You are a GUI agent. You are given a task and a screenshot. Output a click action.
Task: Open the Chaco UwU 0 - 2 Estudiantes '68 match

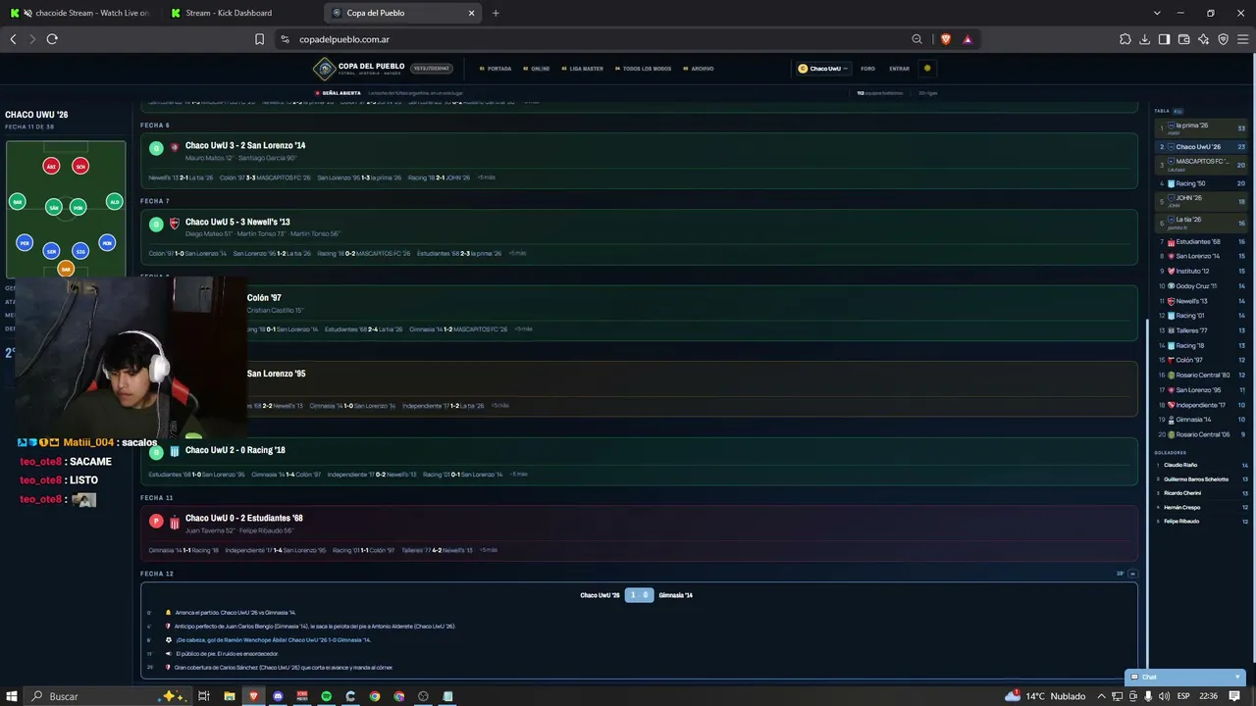pos(639,534)
